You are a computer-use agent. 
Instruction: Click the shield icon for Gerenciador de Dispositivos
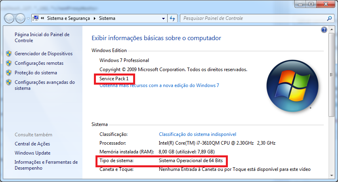(9, 54)
